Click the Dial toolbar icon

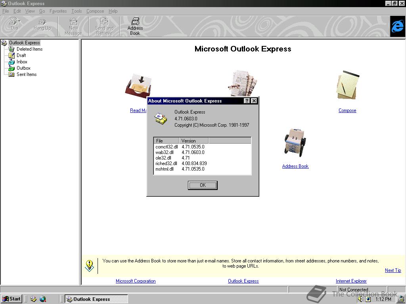pyautogui.click(x=14, y=24)
